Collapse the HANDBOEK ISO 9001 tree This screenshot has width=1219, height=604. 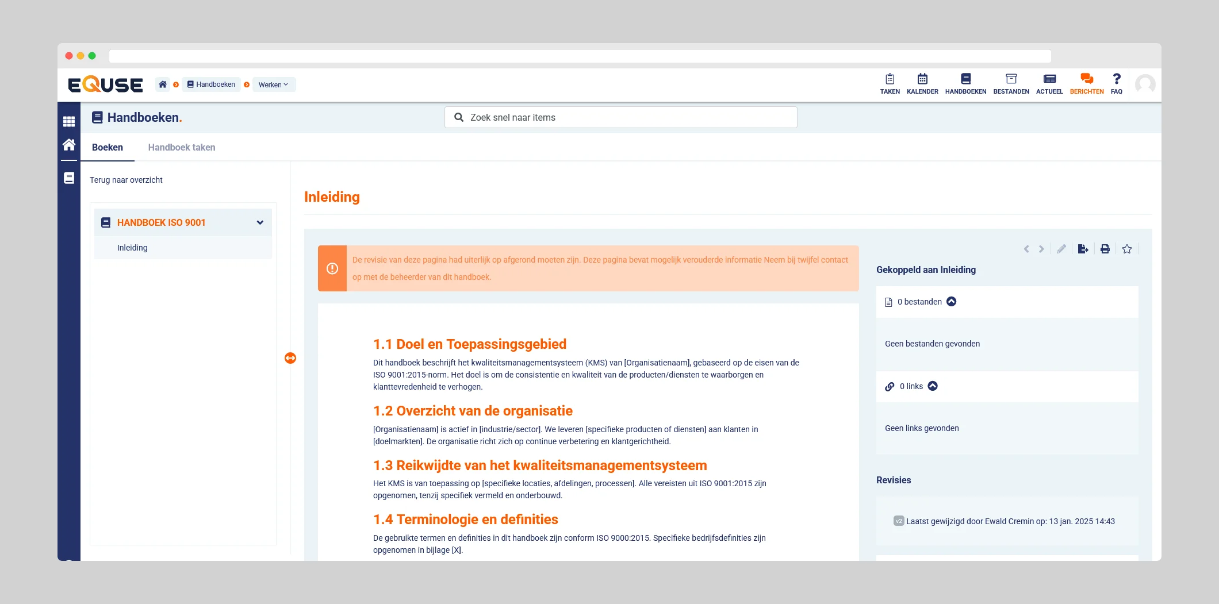[x=260, y=222]
